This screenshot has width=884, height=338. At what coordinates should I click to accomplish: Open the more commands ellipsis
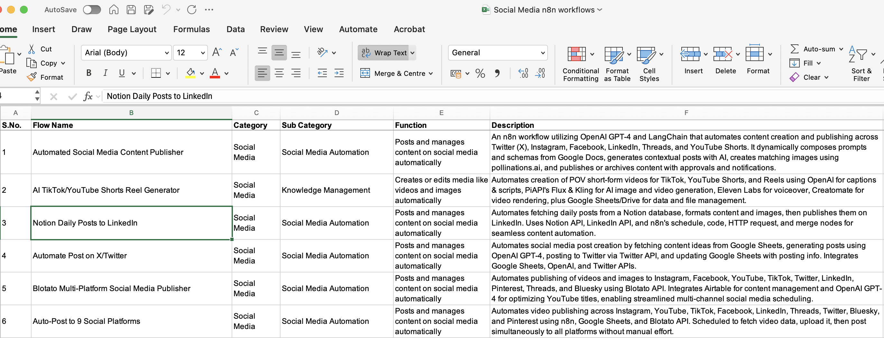(209, 10)
